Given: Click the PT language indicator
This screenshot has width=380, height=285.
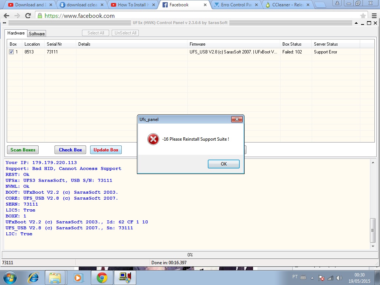Looking at the screenshot, I should [x=295, y=277].
